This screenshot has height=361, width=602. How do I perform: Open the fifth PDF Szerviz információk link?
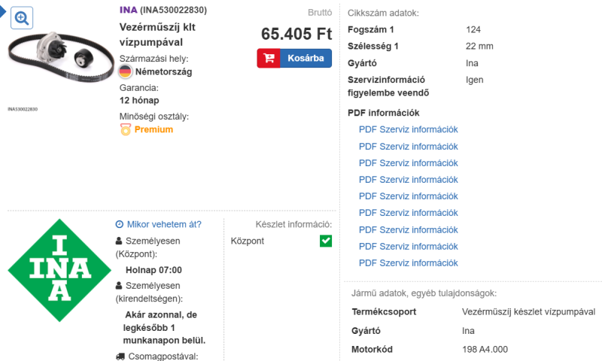click(x=408, y=196)
